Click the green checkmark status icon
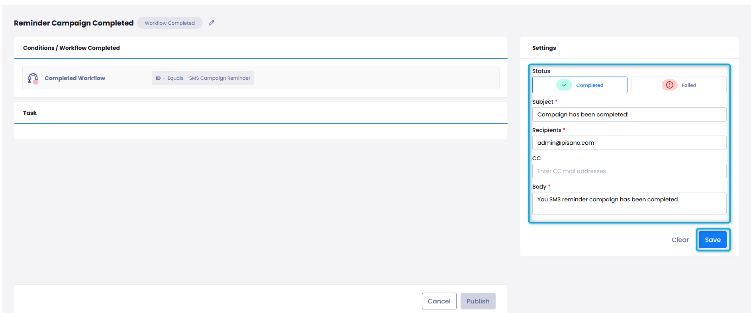 click(x=564, y=85)
